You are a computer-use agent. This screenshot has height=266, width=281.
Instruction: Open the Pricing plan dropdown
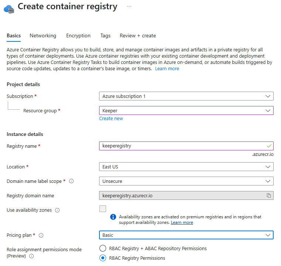[x=186, y=235]
